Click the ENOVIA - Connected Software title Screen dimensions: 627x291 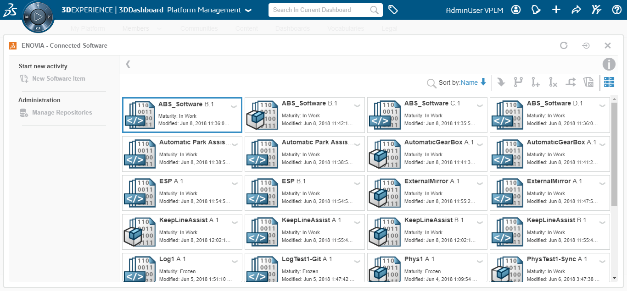(x=64, y=45)
